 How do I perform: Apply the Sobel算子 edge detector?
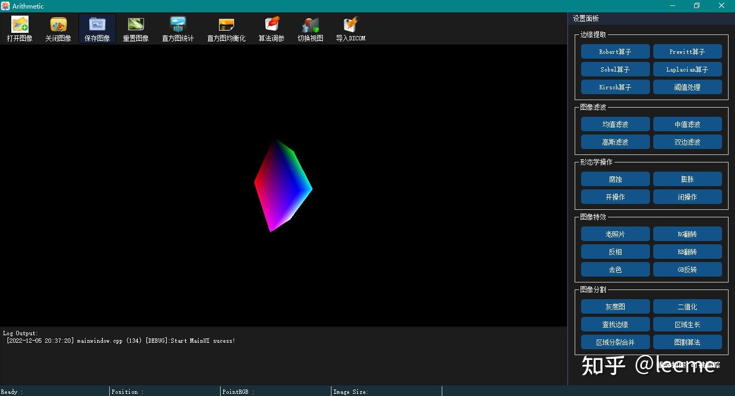[615, 69]
